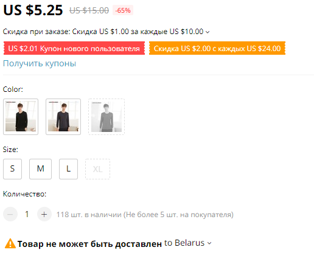
Task: Click the red new user coupon US $2.01
Action: click(x=74, y=48)
